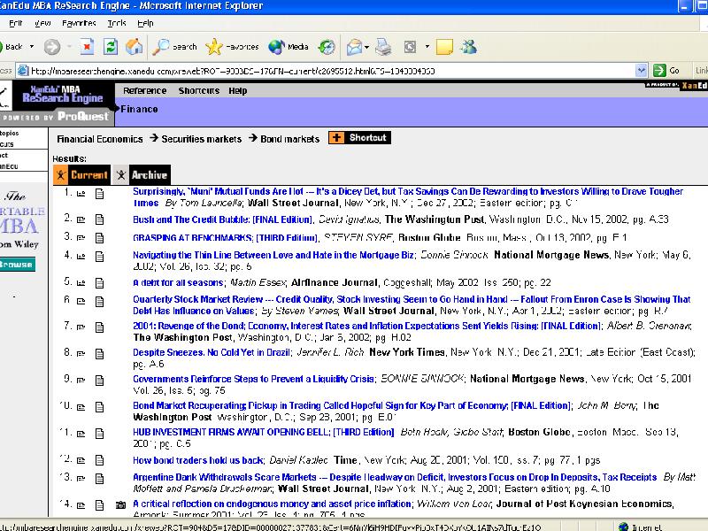Open A critical reflection on endogenous money

[272, 504]
